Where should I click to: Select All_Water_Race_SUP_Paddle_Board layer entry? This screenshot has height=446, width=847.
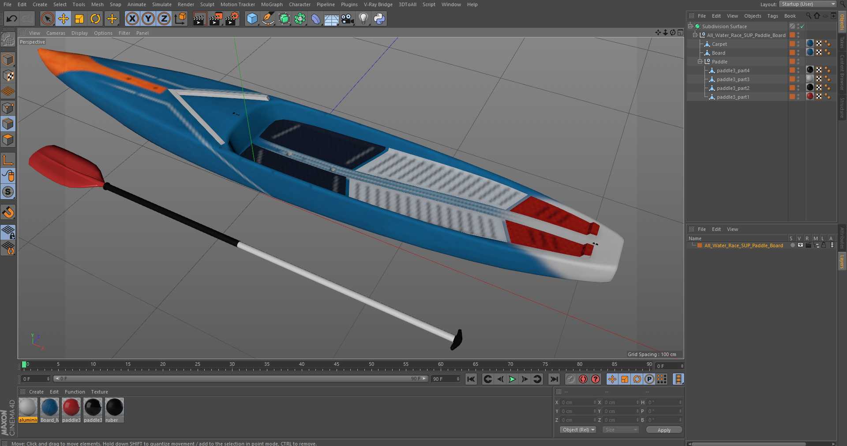tap(743, 245)
